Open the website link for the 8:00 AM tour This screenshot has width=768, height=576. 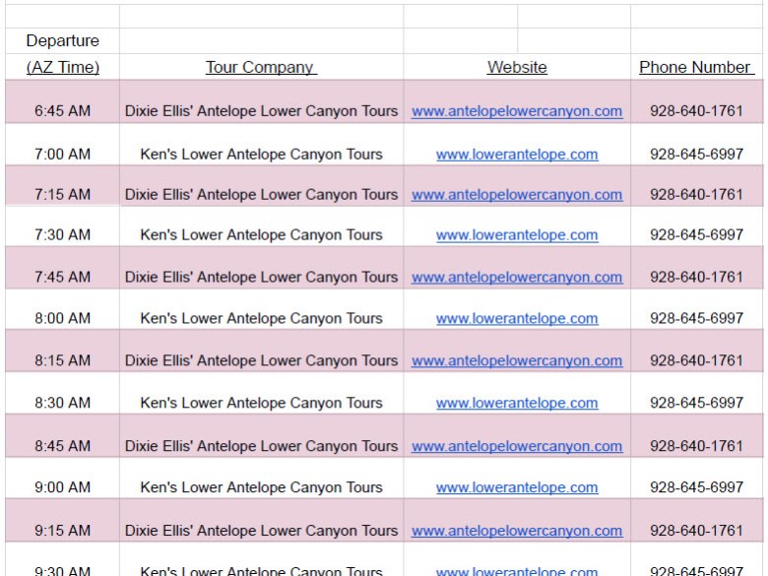[516, 319]
